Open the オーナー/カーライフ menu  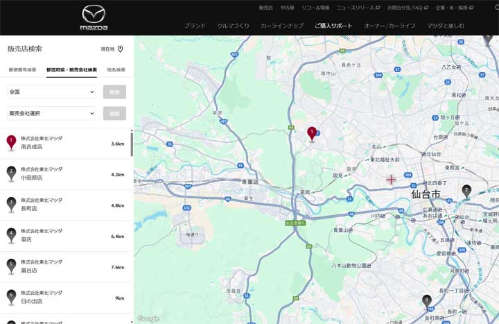[389, 26]
